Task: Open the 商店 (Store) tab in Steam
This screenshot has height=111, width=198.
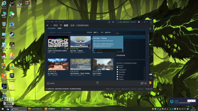Action: [x=56, y=25]
